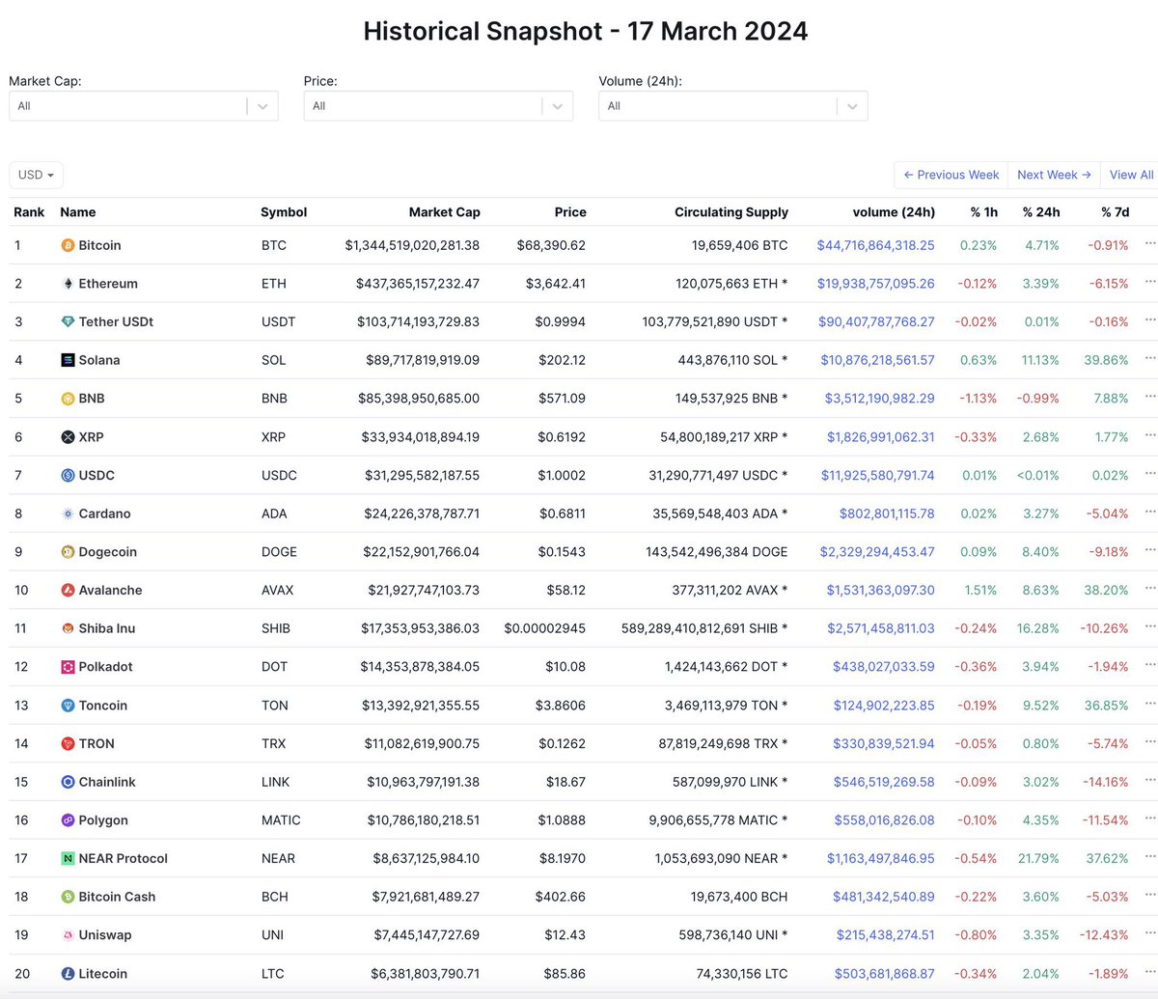The image size is (1158, 999).
Task: Open the three-dot menu for Ethereum row
Action: (1149, 282)
